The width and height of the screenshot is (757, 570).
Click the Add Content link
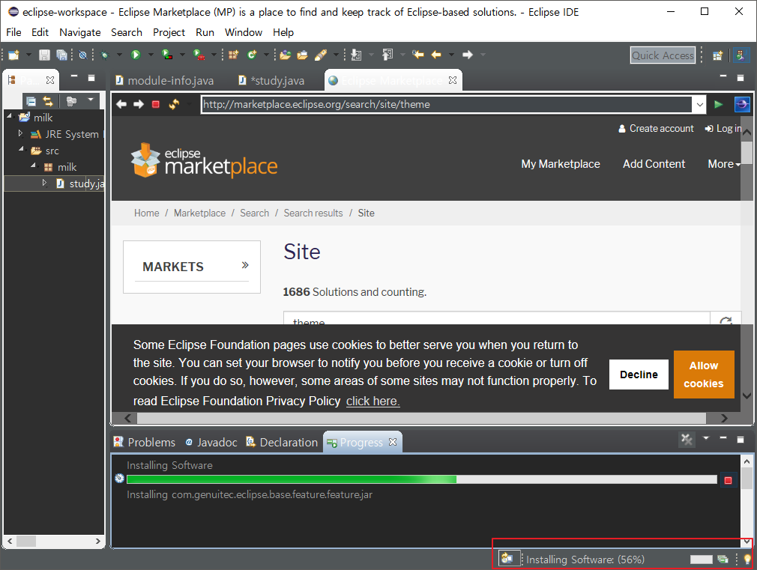point(654,164)
